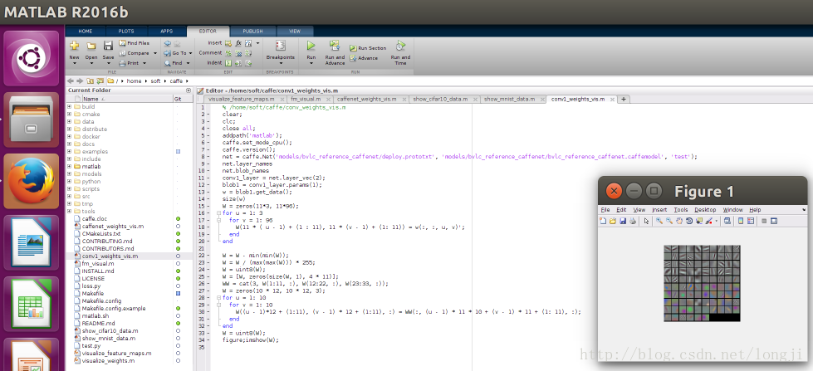
Task: Open Figure 1 Insert menu
Action: point(659,210)
